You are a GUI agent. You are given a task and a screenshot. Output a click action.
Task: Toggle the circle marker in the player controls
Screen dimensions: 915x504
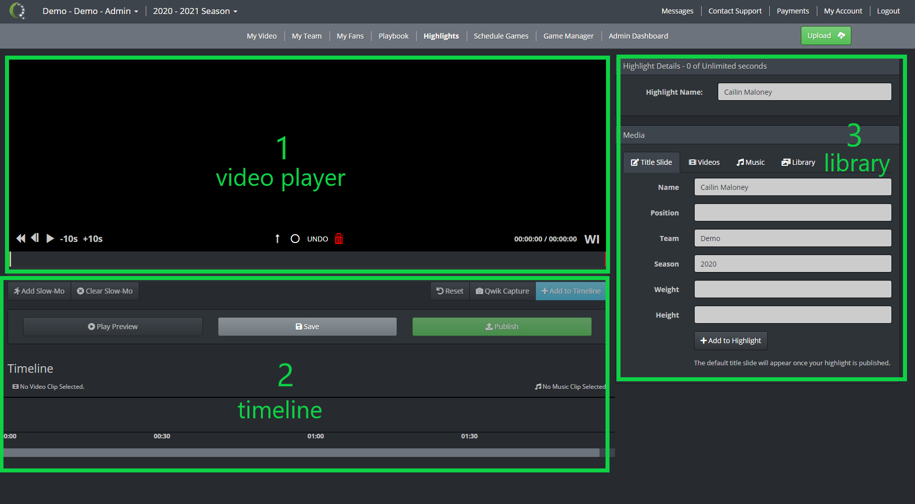295,238
